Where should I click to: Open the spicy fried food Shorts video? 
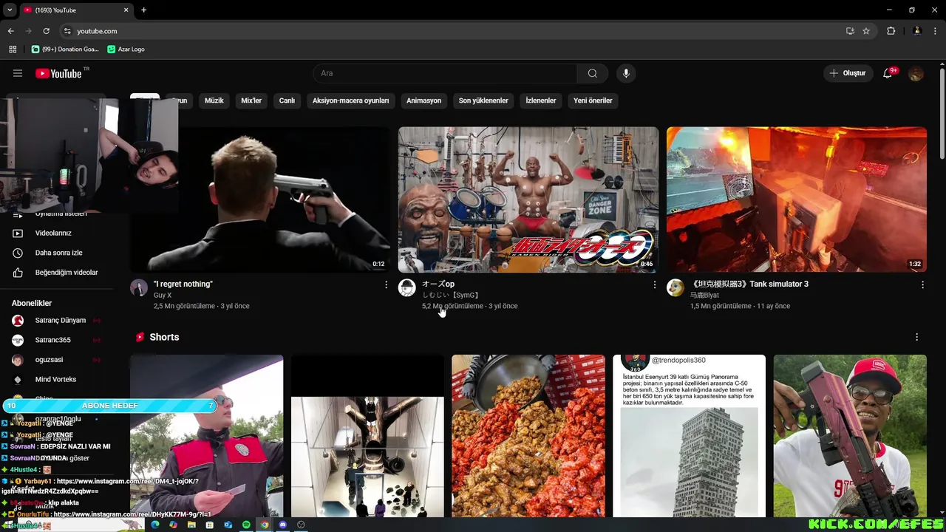click(528, 436)
